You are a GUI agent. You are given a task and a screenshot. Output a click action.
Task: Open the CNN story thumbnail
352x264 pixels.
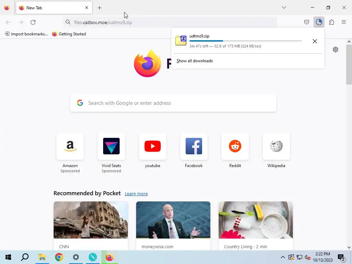pyautogui.click(x=91, y=220)
